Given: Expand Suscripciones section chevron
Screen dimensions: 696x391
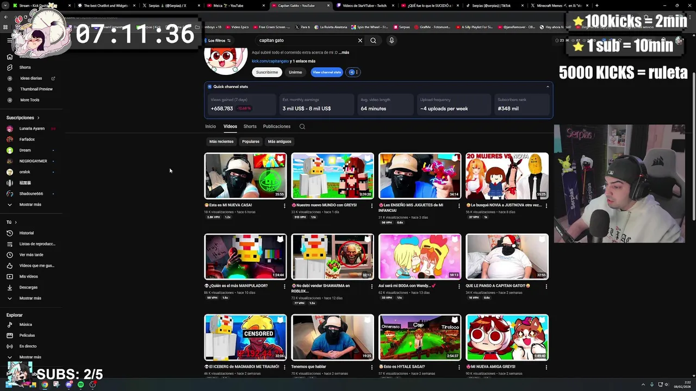Looking at the screenshot, I should pos(38,118).
